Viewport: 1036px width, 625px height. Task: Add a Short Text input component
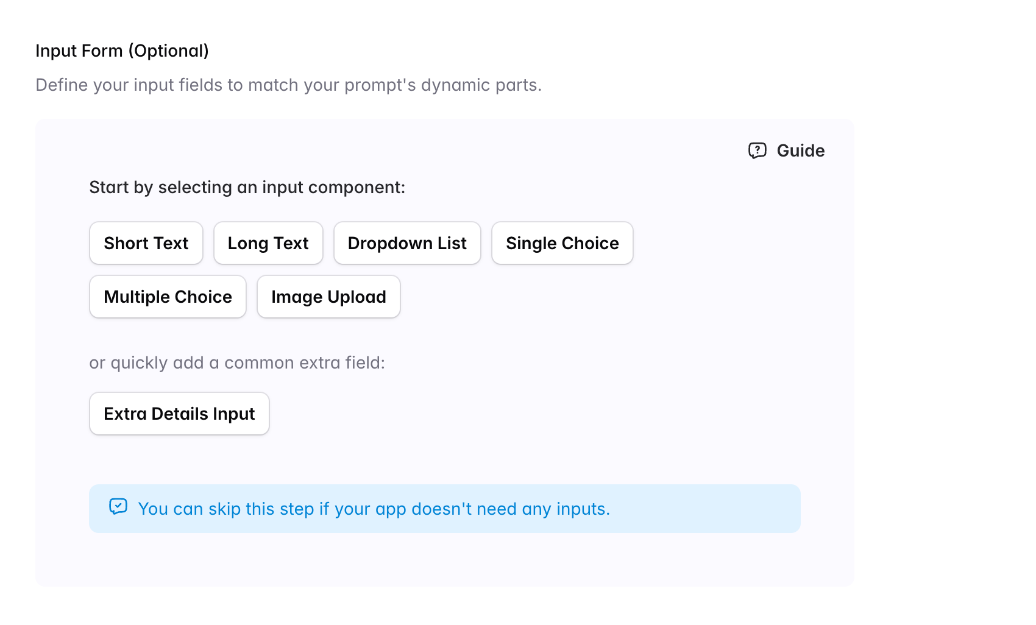point(146,243)
